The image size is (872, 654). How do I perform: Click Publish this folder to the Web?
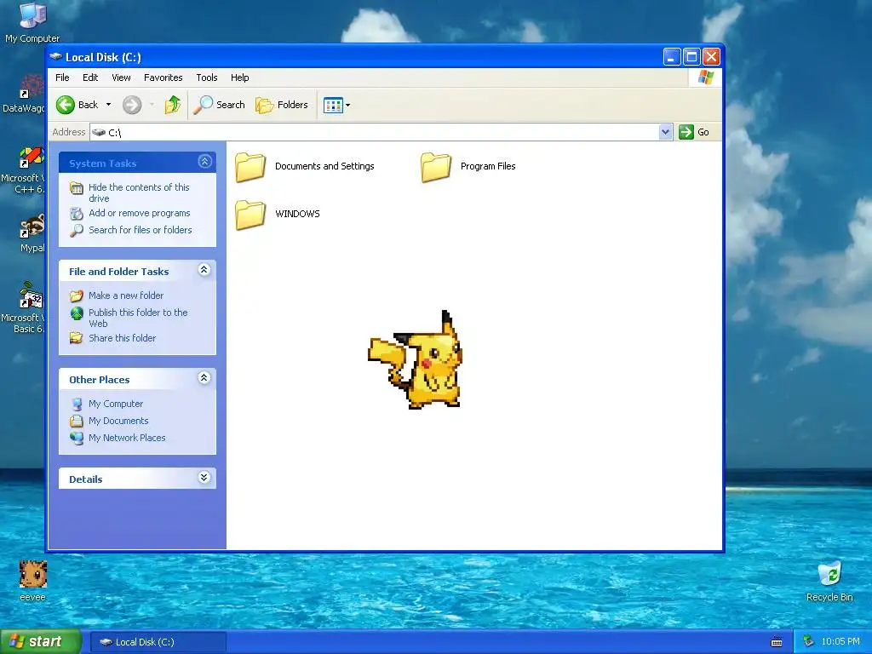[x=138, y=318]
